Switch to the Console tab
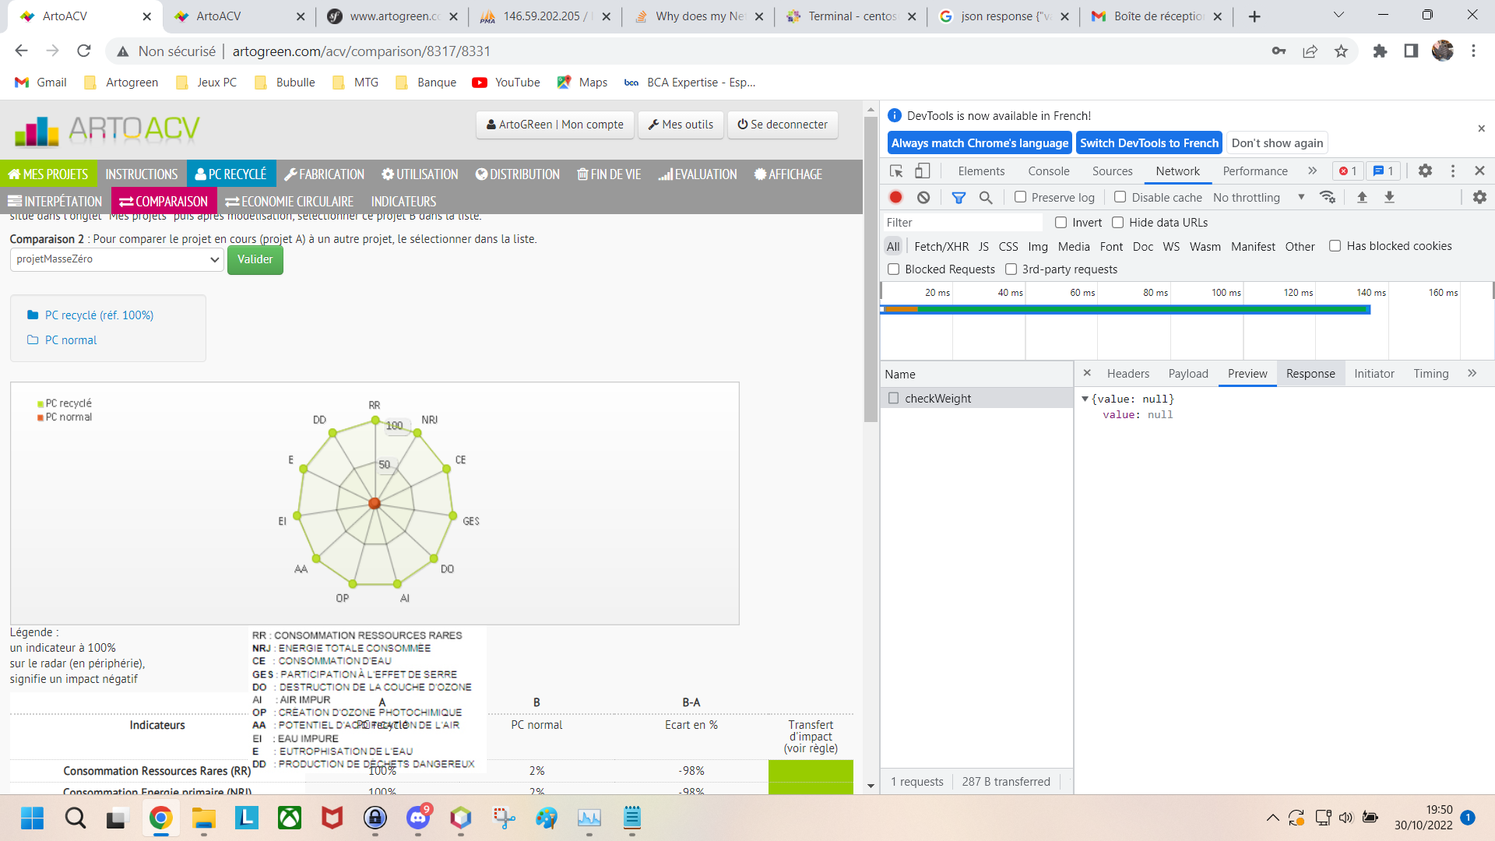The width and height of the screenshot is (1495, 841). point(1048,171)
